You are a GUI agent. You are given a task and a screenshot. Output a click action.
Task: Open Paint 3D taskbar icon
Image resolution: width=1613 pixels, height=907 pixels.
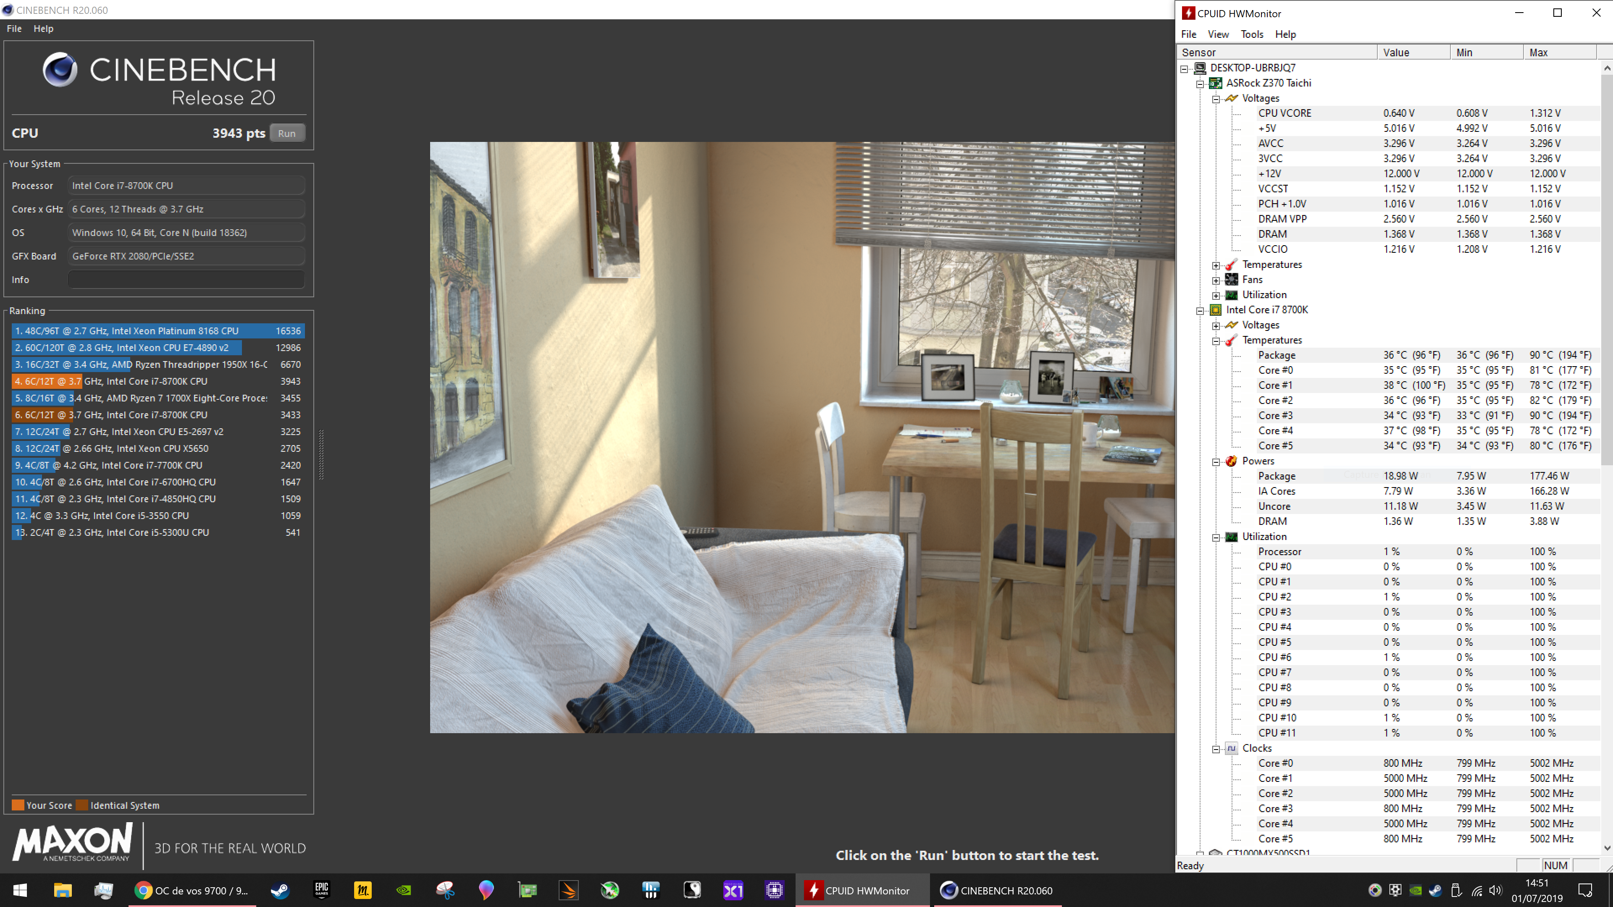486,890
